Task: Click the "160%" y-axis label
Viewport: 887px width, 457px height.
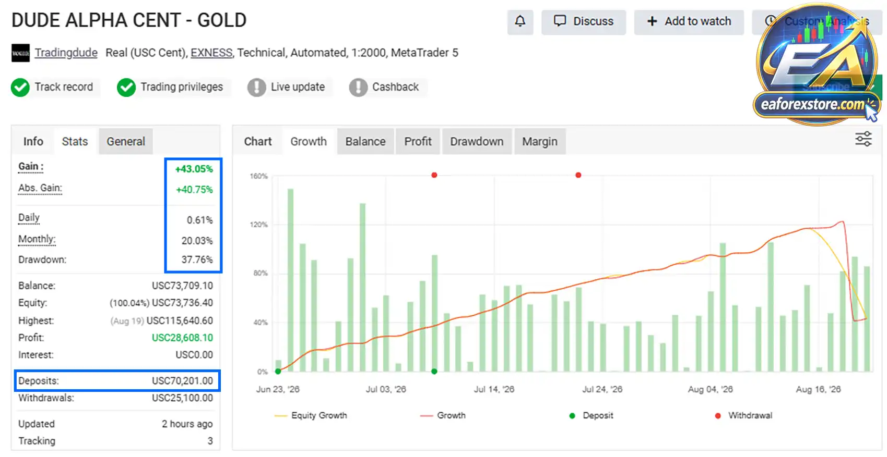Action: coord(258,176)
